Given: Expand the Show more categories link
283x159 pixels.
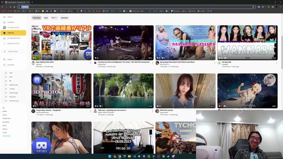Looking at the screenshot, I should [x=6, y=136].
